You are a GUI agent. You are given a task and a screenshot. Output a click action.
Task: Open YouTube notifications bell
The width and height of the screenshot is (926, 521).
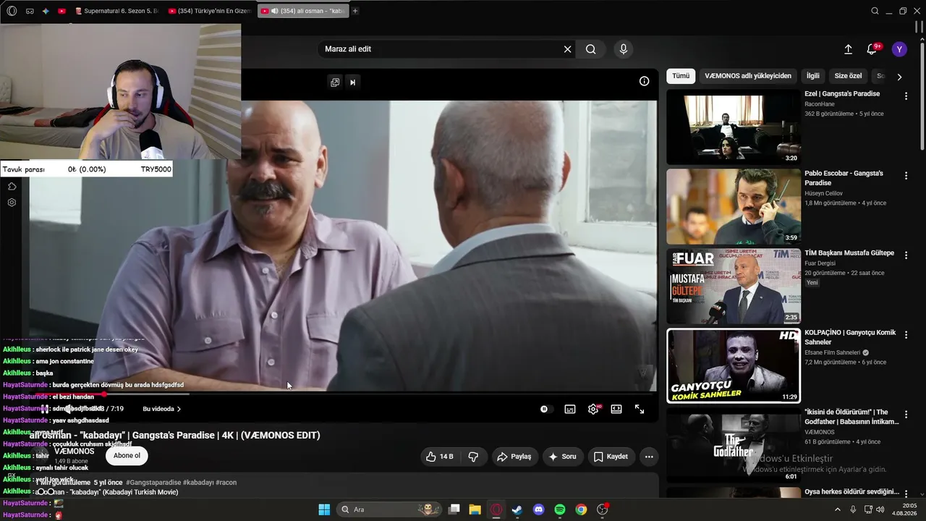tap(872, 49)
